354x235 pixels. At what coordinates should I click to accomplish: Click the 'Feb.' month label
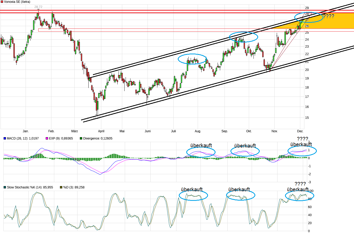[x=51, y=131]
